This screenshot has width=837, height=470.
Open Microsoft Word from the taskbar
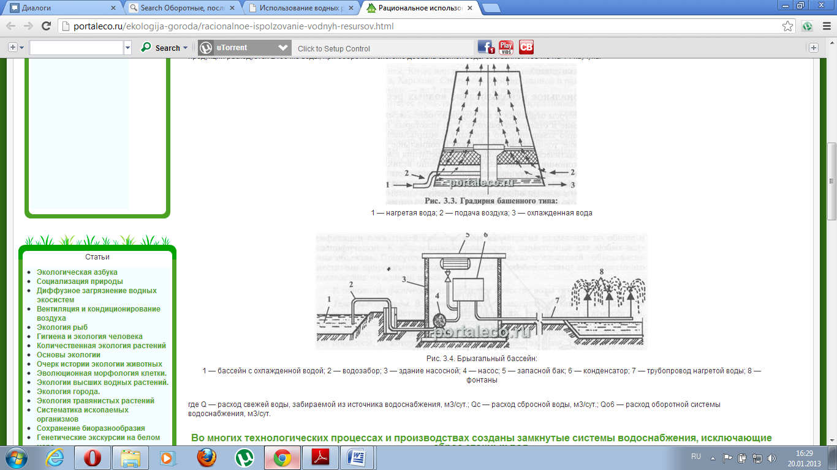[358, 457]
